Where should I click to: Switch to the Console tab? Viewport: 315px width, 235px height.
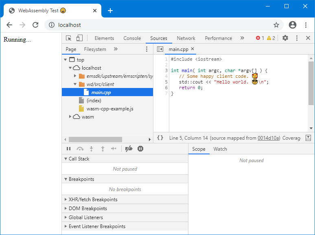(x=132, y=38)
